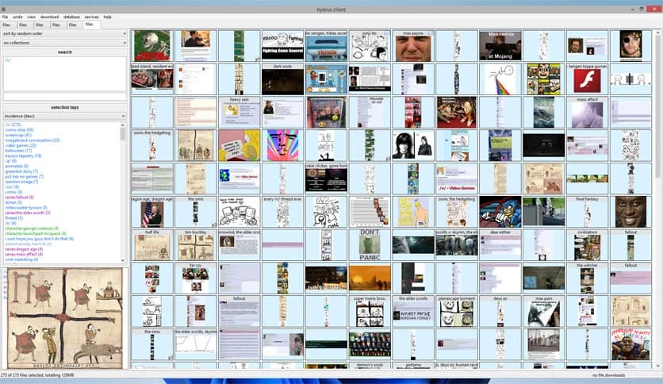
Task: Select the 'dear esther' thumbnail
Action: pyautogui.click(x=500, y=245)
